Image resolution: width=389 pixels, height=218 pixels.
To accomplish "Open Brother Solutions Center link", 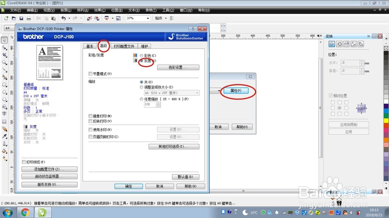I will coord(186,36).
